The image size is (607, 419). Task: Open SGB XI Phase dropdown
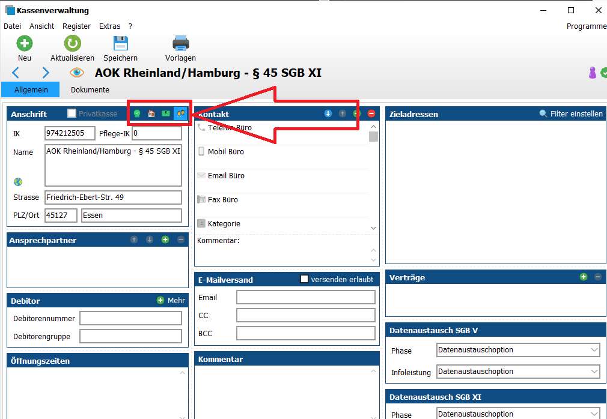tap(518, 413)
